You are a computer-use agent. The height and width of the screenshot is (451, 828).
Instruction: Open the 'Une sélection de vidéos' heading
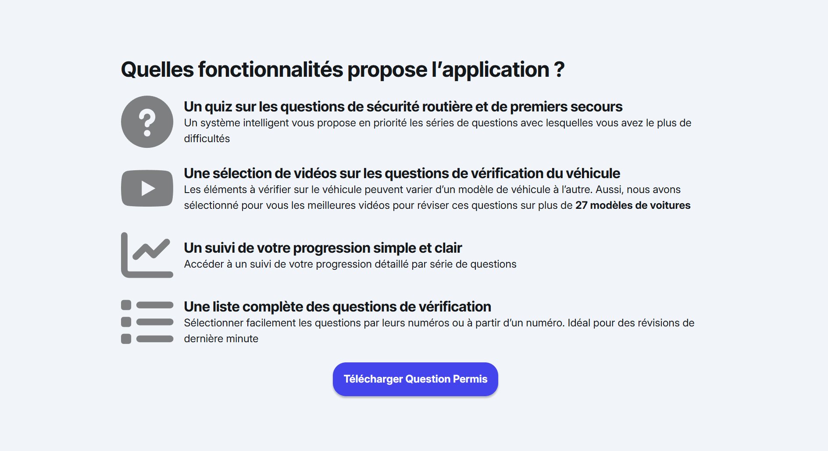[x=402, y=173]
